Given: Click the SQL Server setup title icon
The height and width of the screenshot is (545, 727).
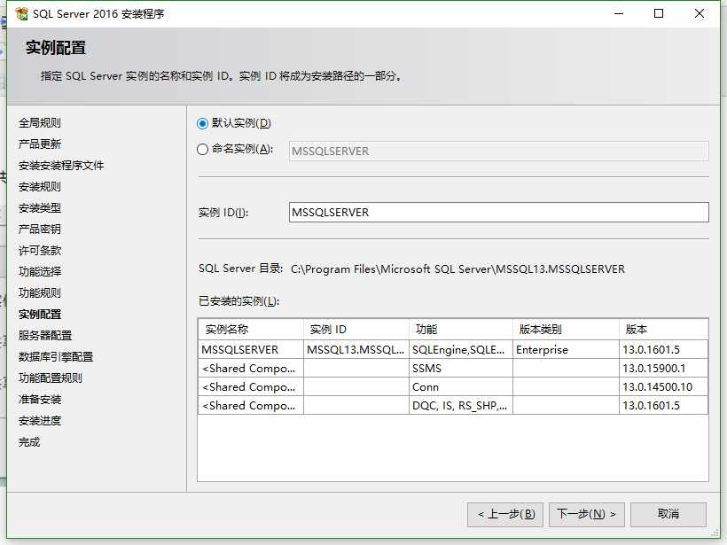Looking at the screenshot, I should click(x=21, y=14).
